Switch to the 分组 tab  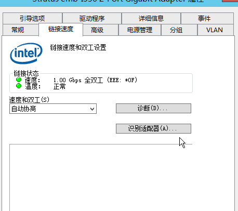(x=179, y=30)
